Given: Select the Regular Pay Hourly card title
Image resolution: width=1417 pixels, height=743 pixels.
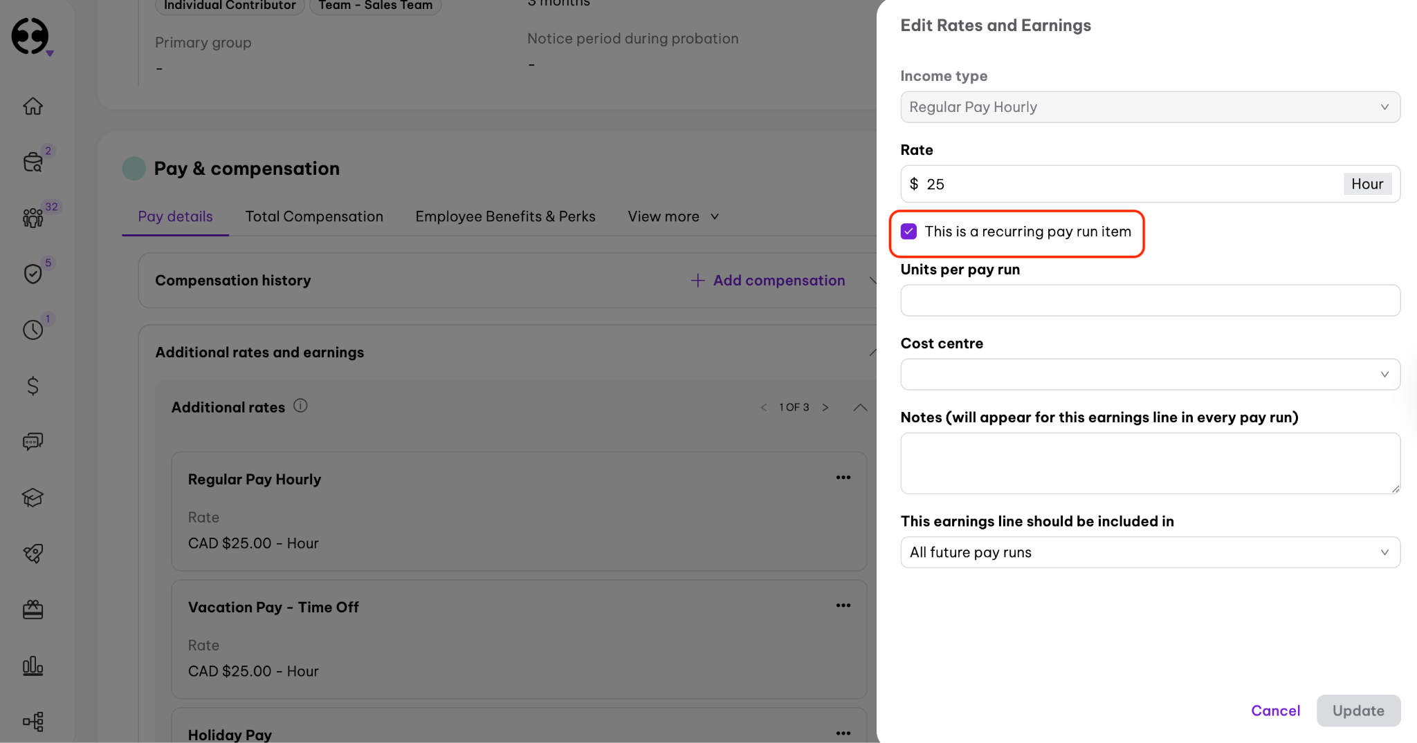Looking at the screenshot, I should (x=255, y=479).
